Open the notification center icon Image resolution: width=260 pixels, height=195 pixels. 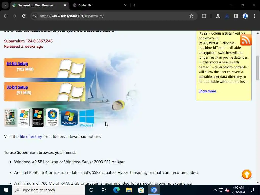(252, 190)
